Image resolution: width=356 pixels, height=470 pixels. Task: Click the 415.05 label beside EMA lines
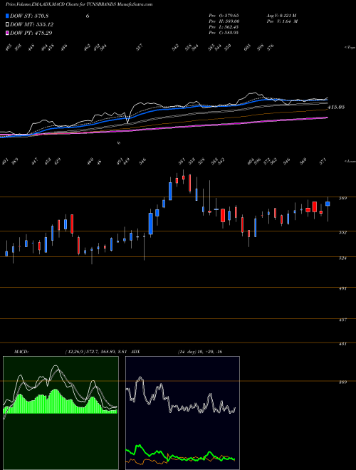[336, 107]
